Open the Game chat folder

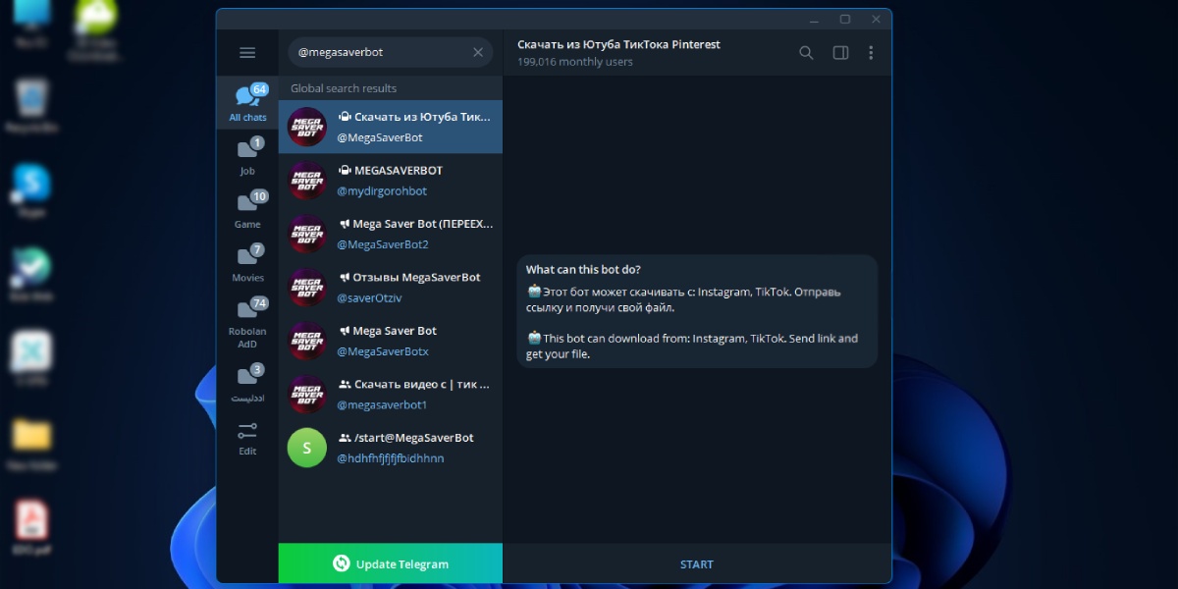tap(247, 210)
